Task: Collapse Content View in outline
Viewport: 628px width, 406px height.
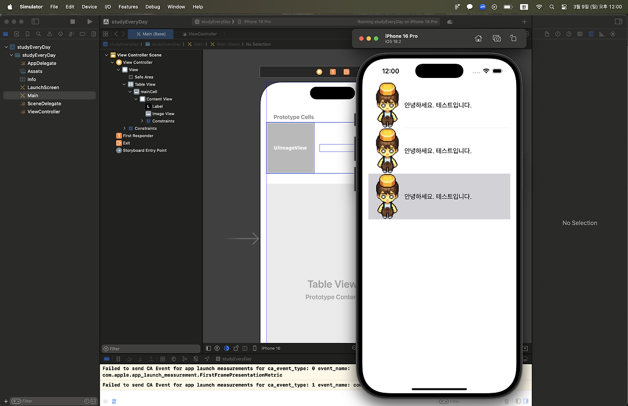Action: coord(136,99)
